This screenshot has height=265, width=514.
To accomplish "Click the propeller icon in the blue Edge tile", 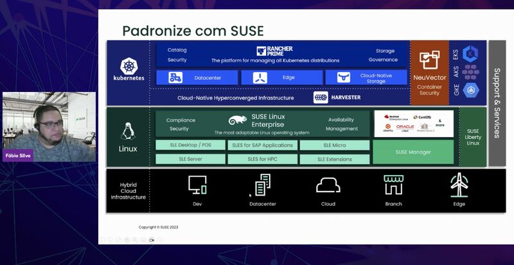I will click(260, 78).
